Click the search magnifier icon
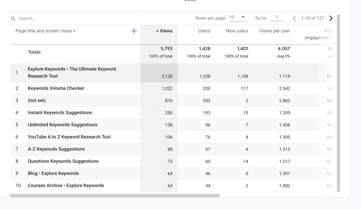This screenshot has height=209, width=361. (x=13, y=19)
